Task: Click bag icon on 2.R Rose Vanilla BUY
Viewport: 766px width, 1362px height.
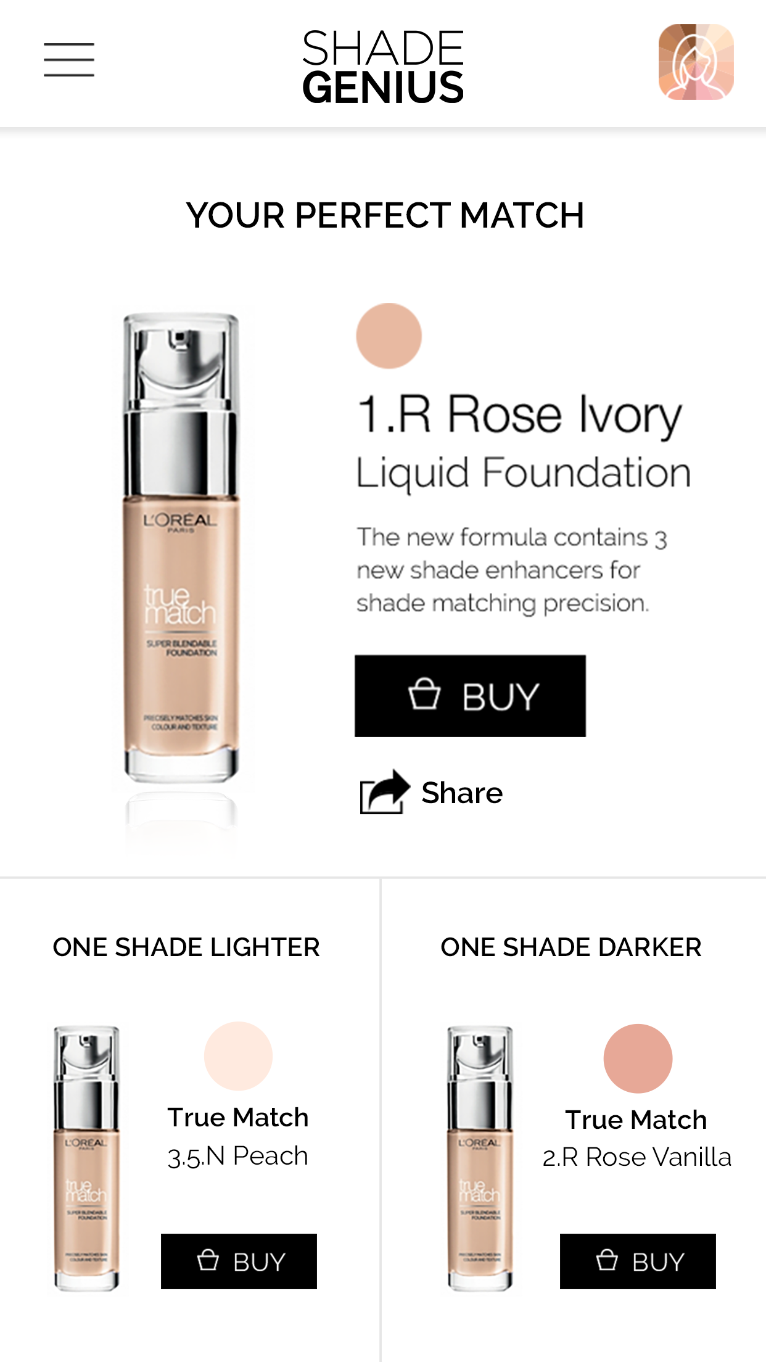Action: [x=607, y=1260]
